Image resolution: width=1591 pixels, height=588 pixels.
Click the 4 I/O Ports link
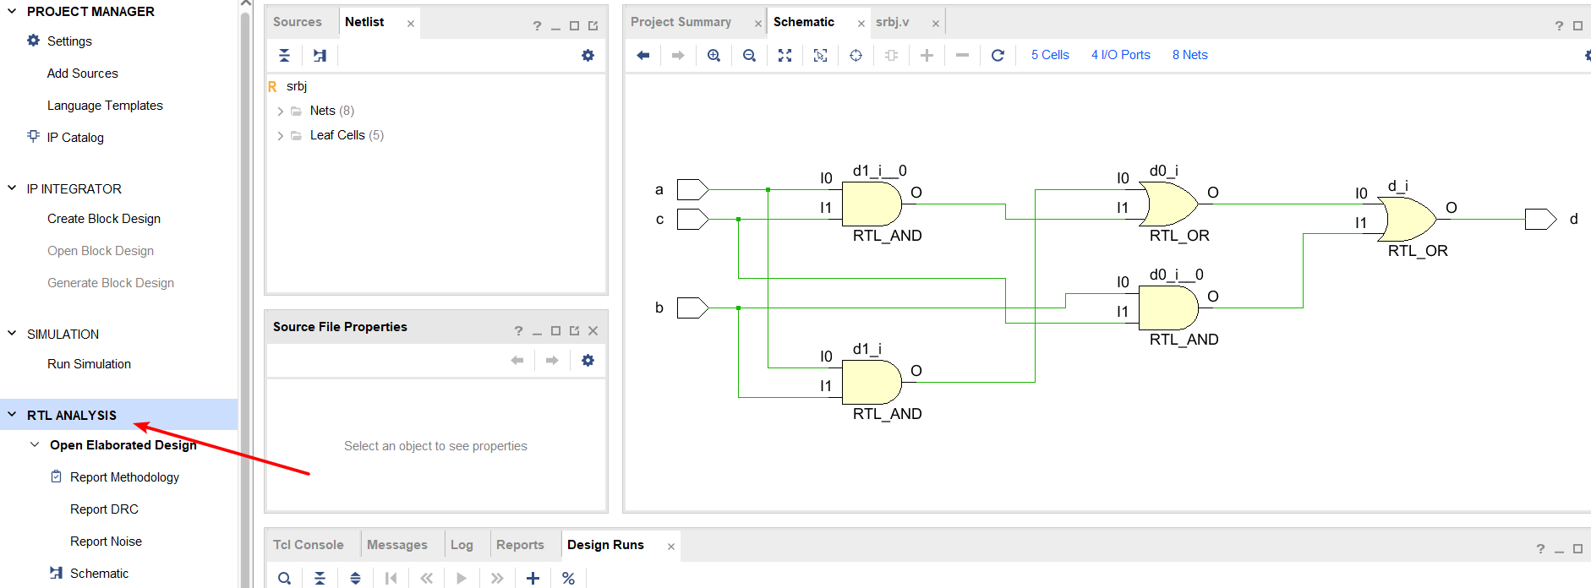click(1120, 55)
